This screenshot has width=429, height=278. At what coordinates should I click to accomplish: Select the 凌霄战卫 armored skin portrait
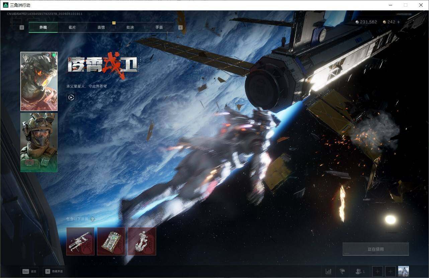coord(39,81)
